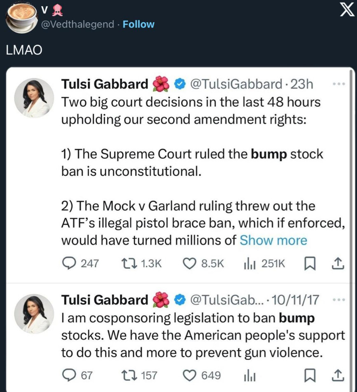
Task: Open more options on the 23h tweet
Action: point(338,84)
